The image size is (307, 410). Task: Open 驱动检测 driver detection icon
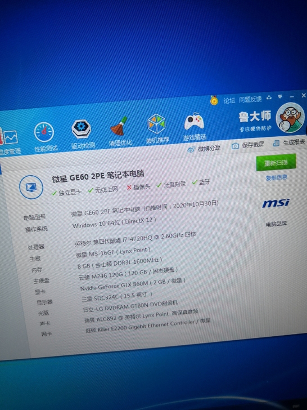[x=81, y=128]
